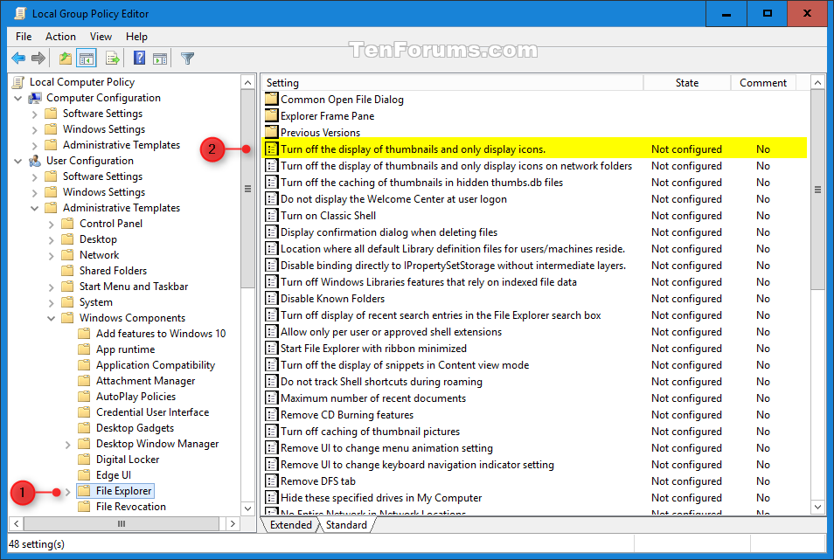Select the AutoPlay Policies tree item

[x=136, y=397]
